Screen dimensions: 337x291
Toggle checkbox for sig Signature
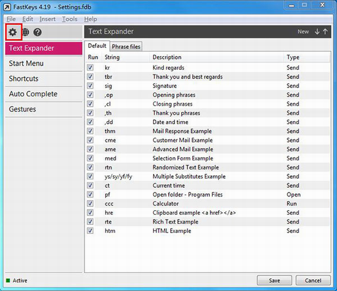[90, 86]
